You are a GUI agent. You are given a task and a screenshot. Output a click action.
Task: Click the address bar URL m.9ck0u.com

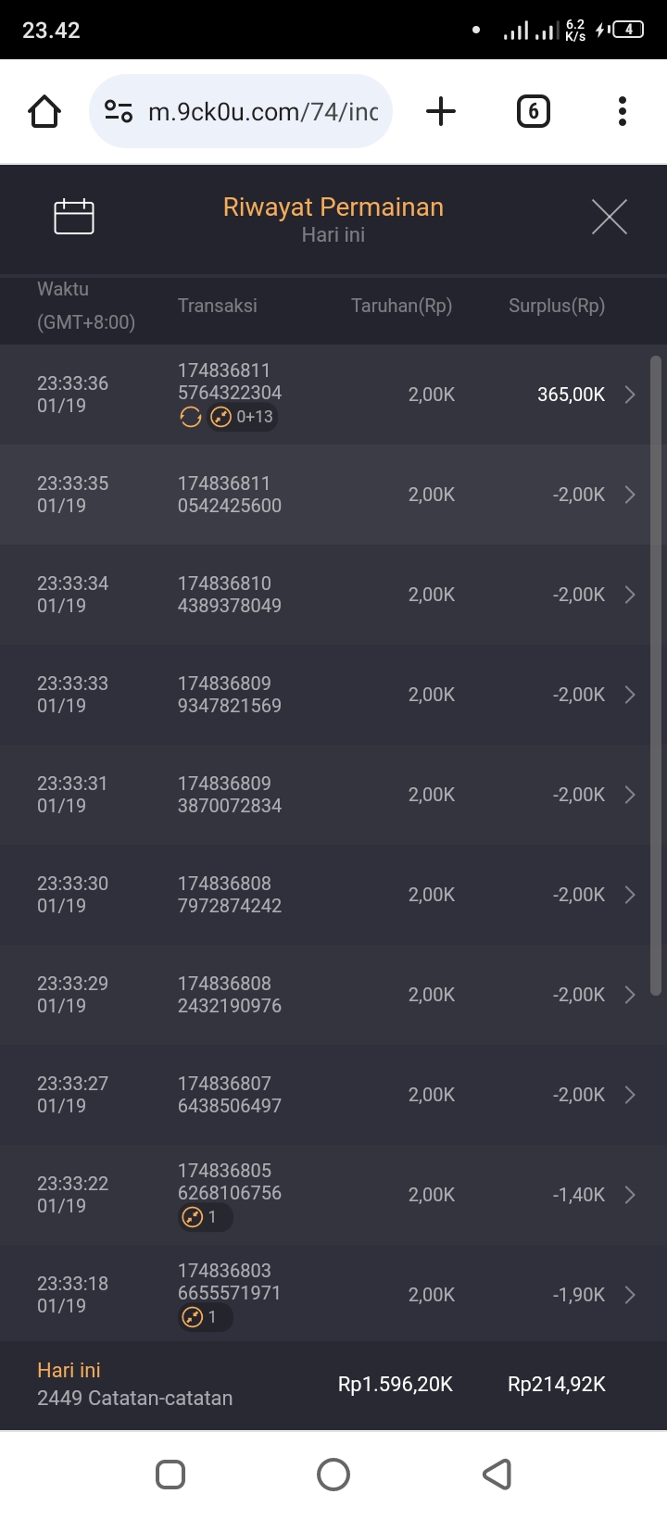263,112
